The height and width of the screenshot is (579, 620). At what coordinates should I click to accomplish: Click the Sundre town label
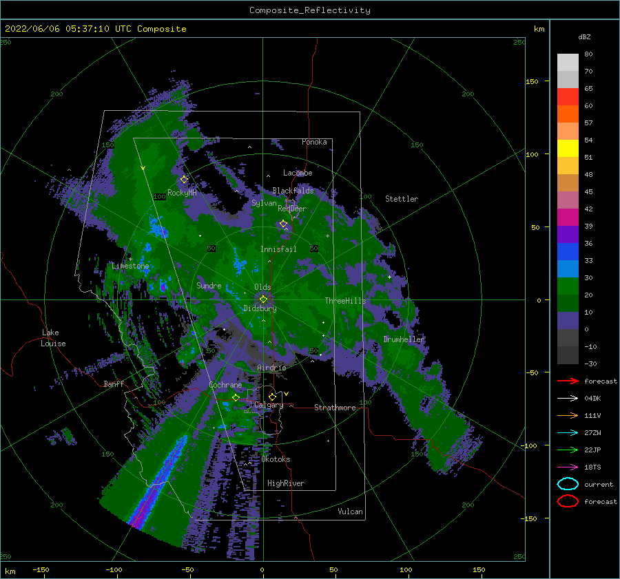pos(209,285)
